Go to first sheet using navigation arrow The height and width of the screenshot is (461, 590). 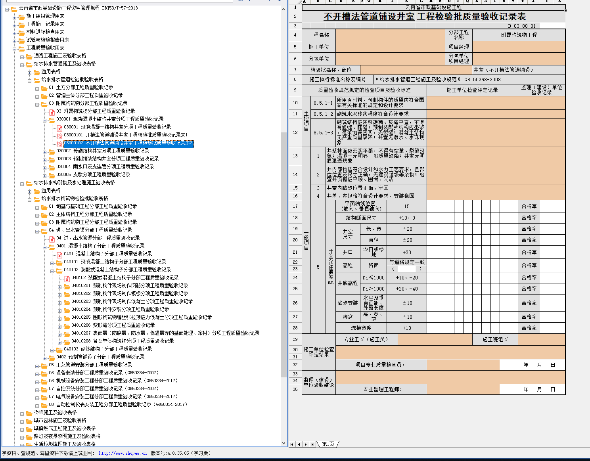click(x=292, y=444)
